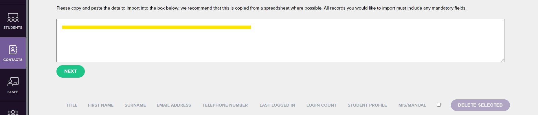Image resolution: width=538 pixels, height=115 pixels.
Task: Open the Staff section icon
Action: (x=13, y=82)
